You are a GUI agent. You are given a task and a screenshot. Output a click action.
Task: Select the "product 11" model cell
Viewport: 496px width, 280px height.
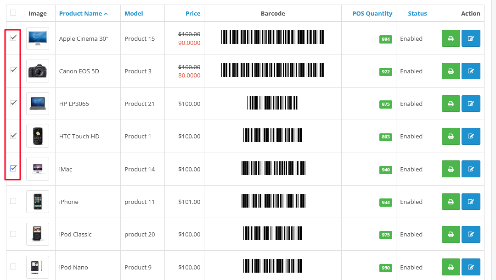click(x=140, y=202)
